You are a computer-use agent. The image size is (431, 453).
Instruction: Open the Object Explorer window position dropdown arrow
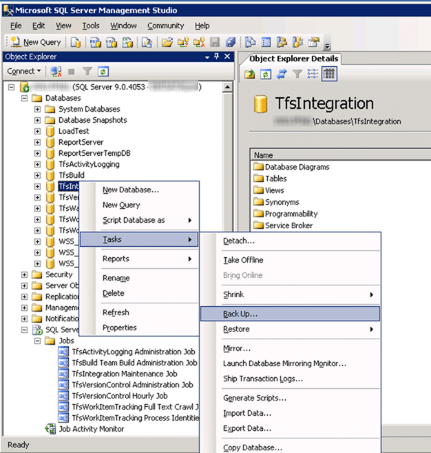click(207, 57)
